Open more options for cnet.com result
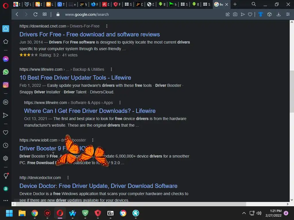This screenshot has width=294, height=220. pyautogui.click(x=107, y=26)
